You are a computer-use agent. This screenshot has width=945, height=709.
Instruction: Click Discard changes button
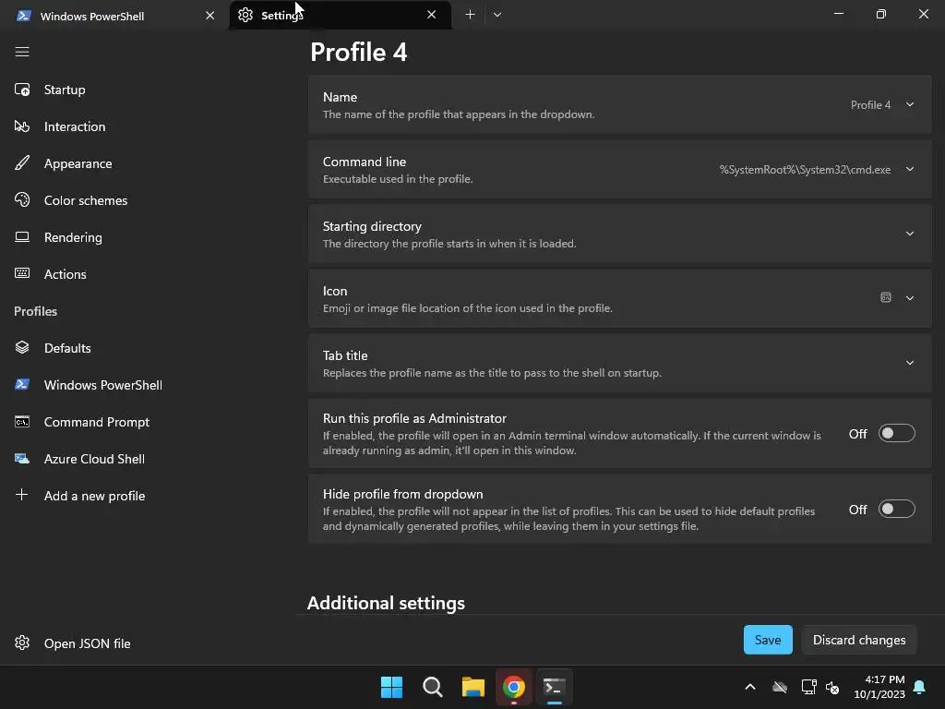point(859,640)
